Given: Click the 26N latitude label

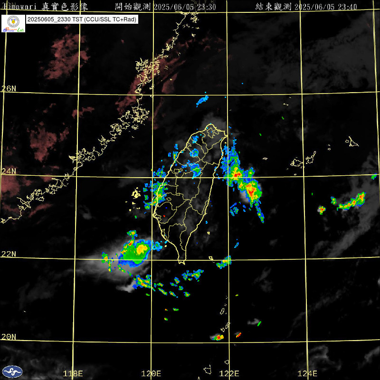Looking at the screenshot, I should point(9,88).
